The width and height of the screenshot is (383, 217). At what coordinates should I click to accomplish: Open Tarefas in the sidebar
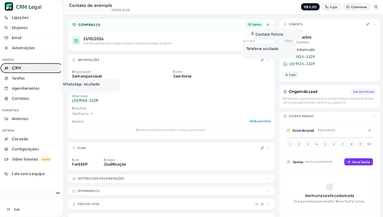pos(18,78)
